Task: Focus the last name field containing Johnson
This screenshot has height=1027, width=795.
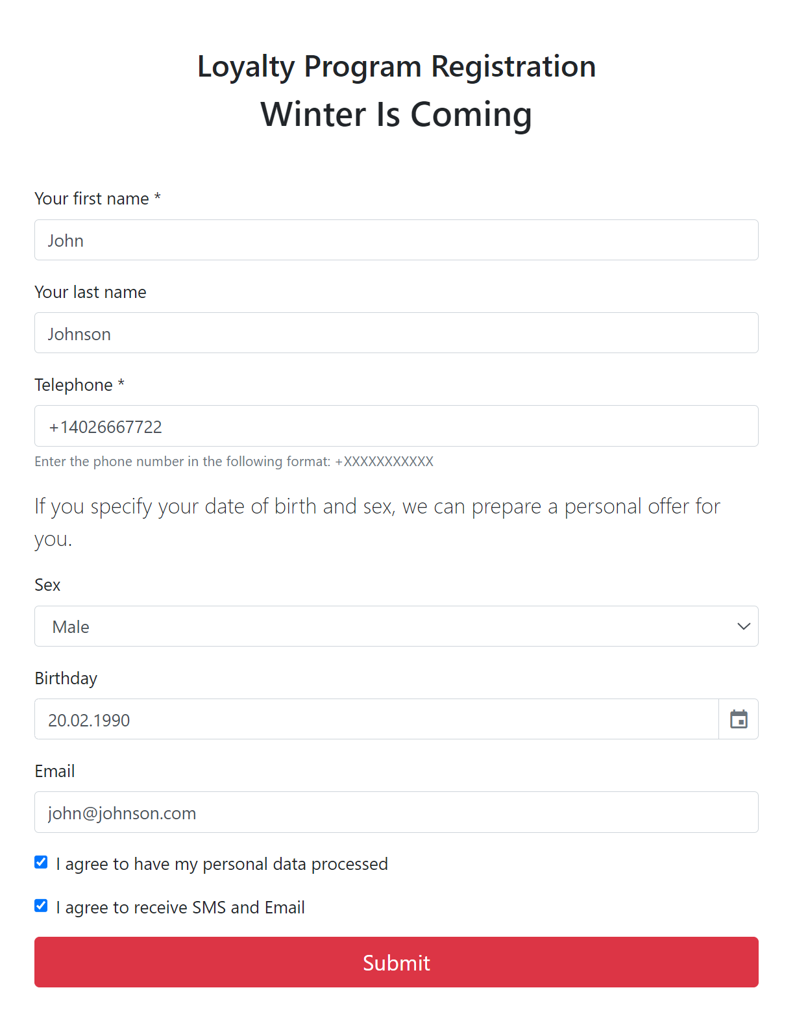Action: 396,333
